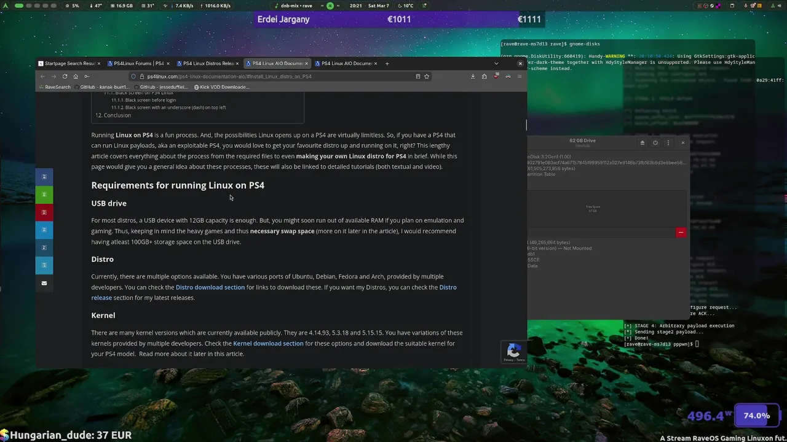787x442 pixels.
Task: Open the weather 10°C widget
Action: [x=405, y=6]
